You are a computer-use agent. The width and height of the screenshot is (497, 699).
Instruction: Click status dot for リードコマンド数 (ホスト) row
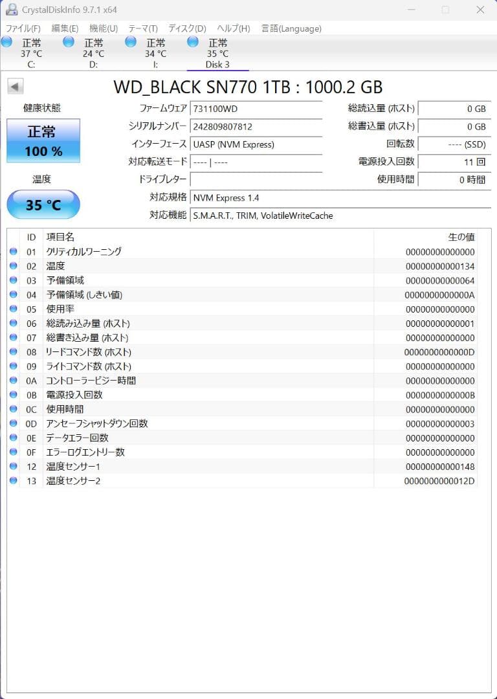pyautogui.click(x=14, y=351)
